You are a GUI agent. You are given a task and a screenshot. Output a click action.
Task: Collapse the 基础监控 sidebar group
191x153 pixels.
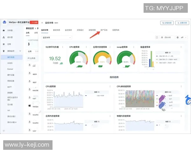[x=20, y=51]
